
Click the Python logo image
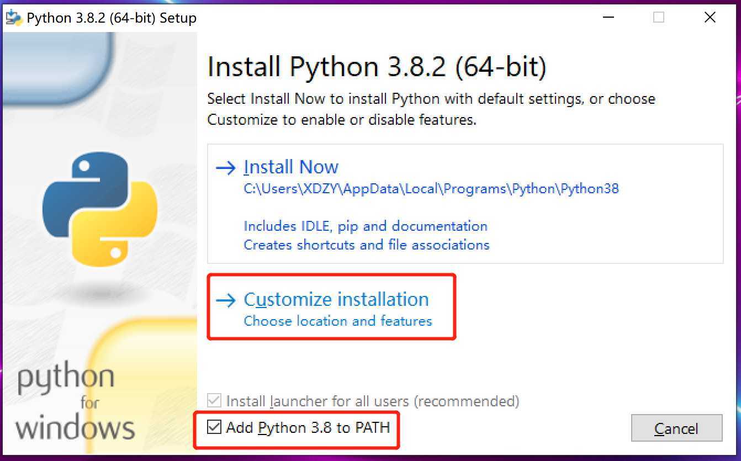[x=99, y=210]
